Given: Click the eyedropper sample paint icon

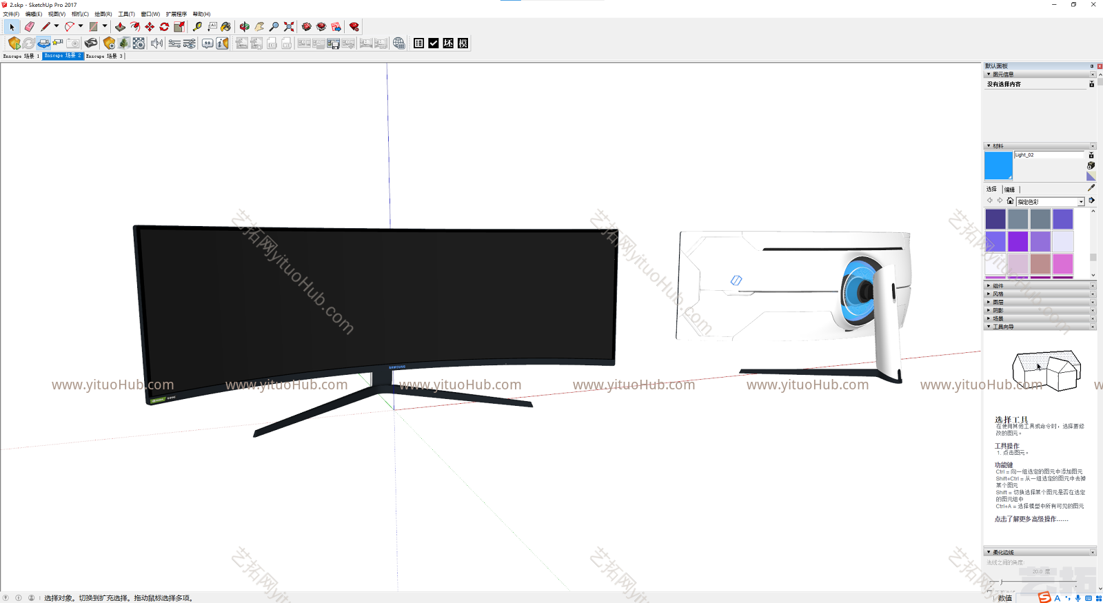Looking at the screenshot, I should (x=1091, y=187).
